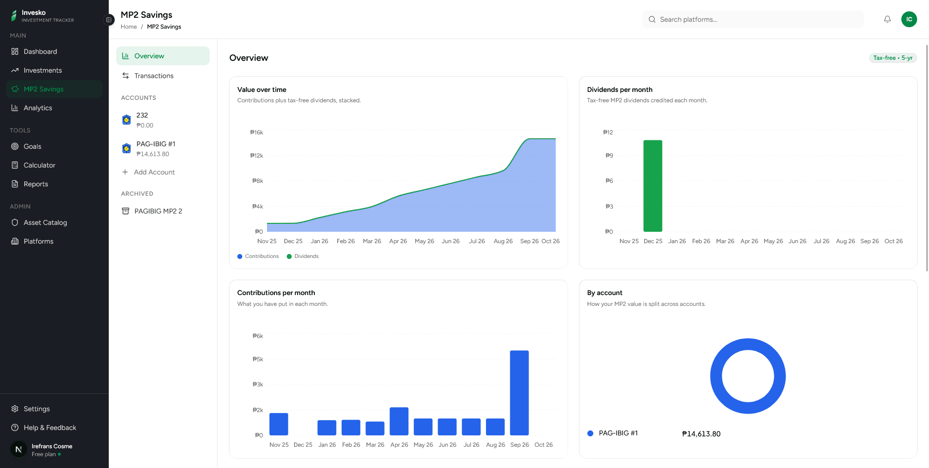Click the plus icon for Add Account

pyautogui.click(x=125, y=172)
